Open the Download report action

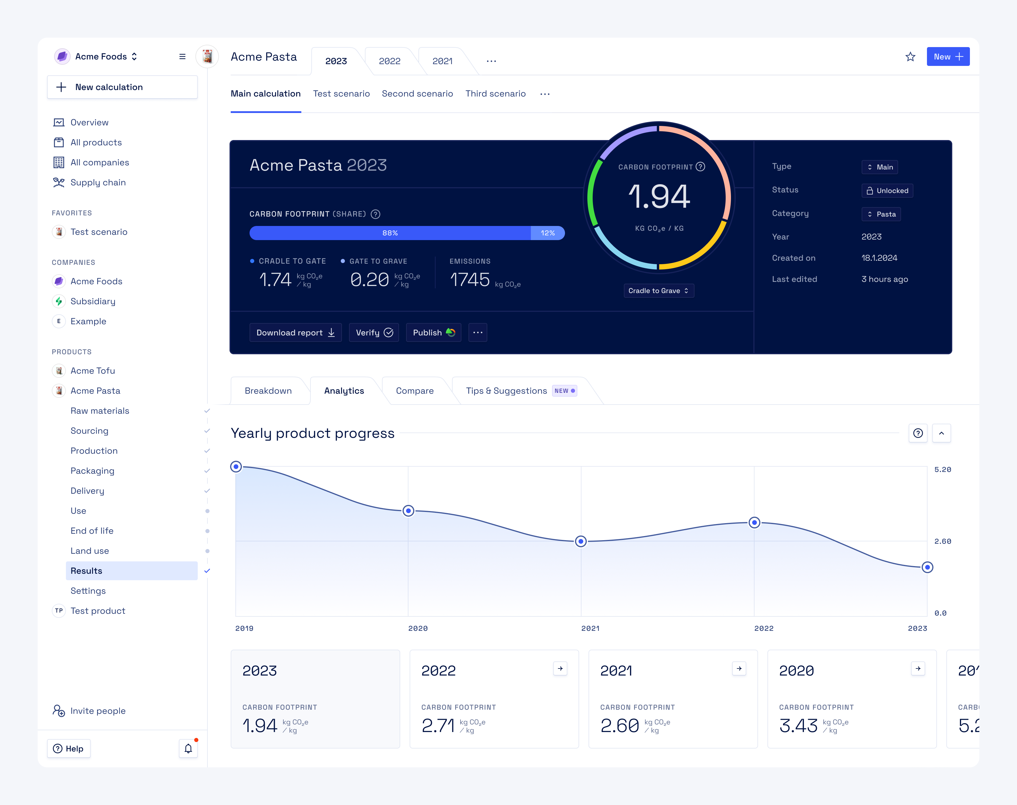[x=295, y=332]
